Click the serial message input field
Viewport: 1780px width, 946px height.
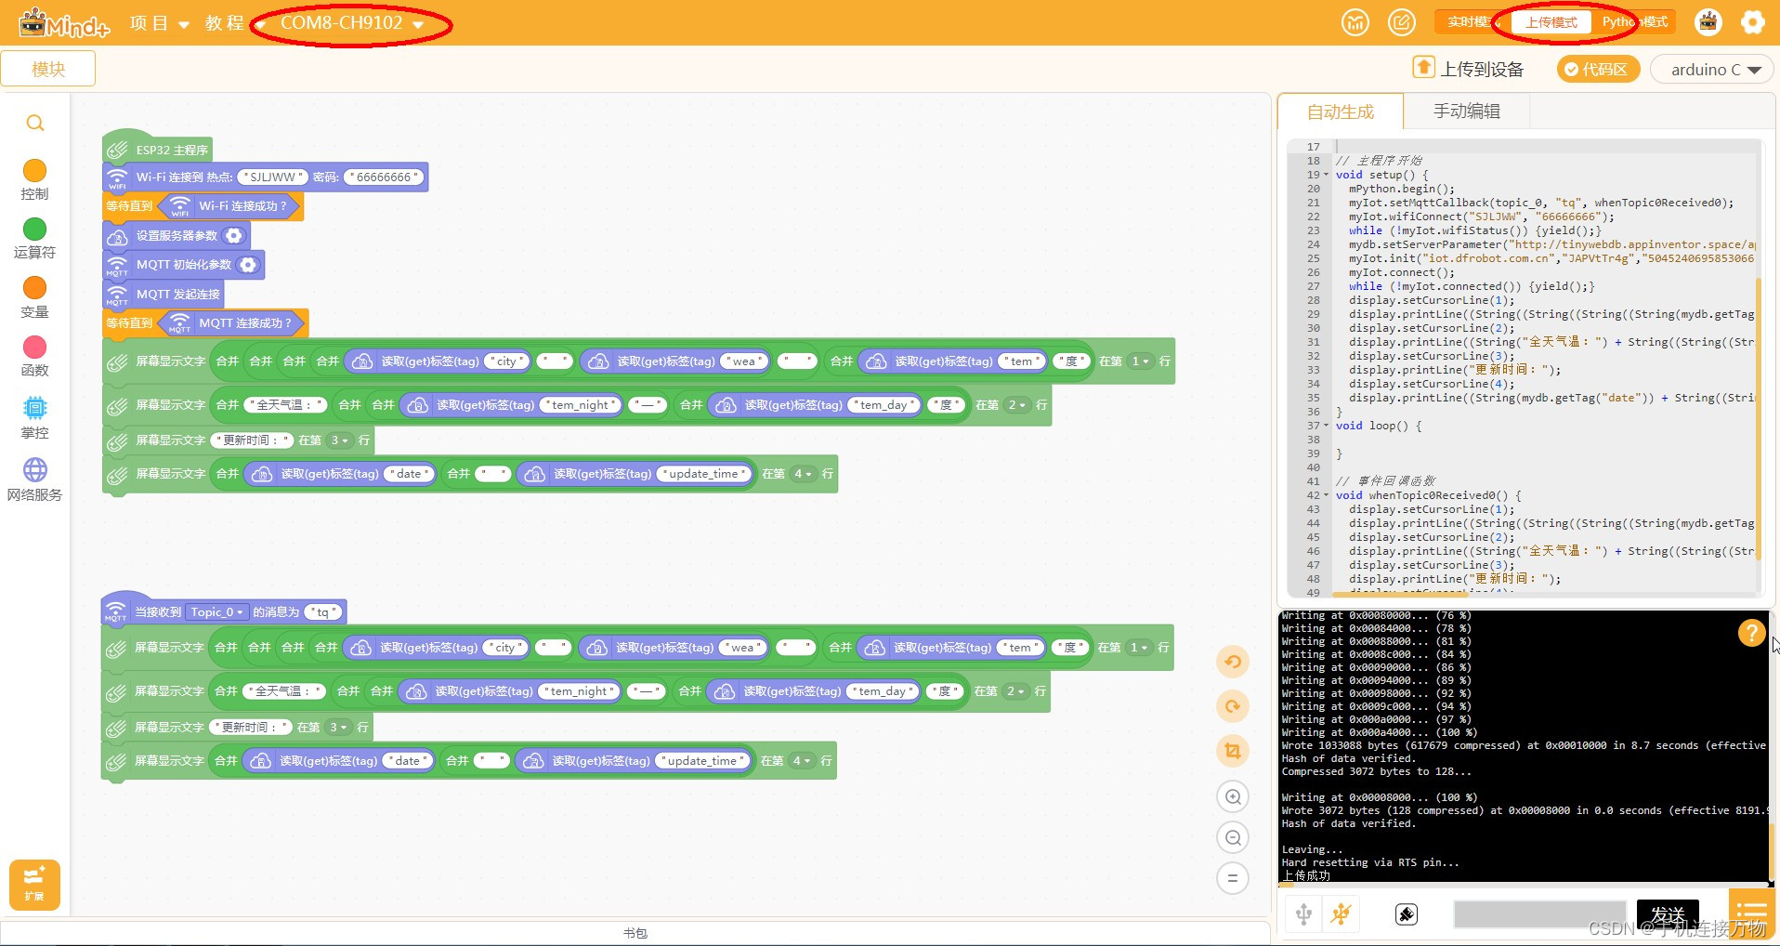[1539, 914]
